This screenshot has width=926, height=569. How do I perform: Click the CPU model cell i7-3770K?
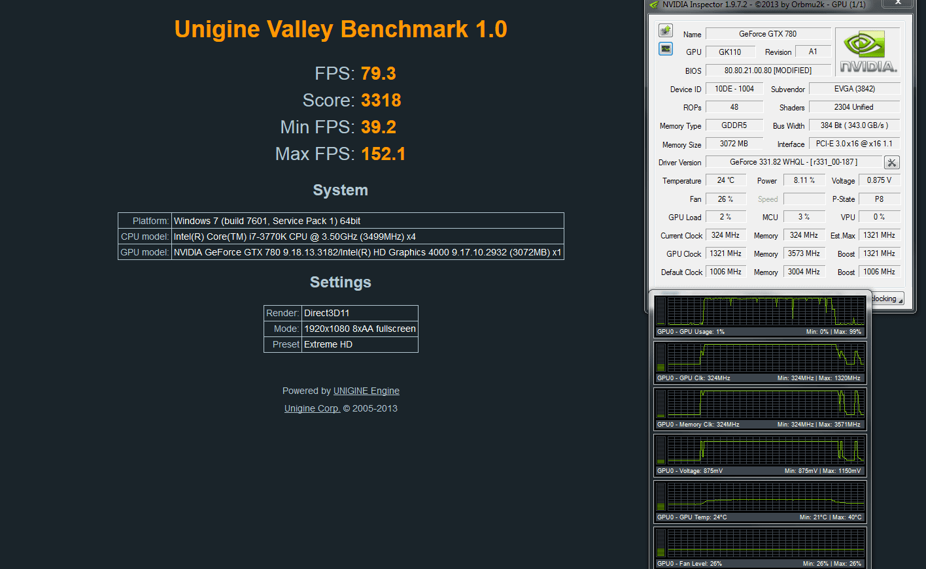point(368,236)
